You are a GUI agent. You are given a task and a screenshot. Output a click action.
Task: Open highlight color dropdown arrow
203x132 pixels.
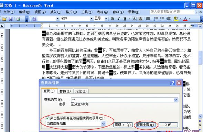[x=180, y=19]
